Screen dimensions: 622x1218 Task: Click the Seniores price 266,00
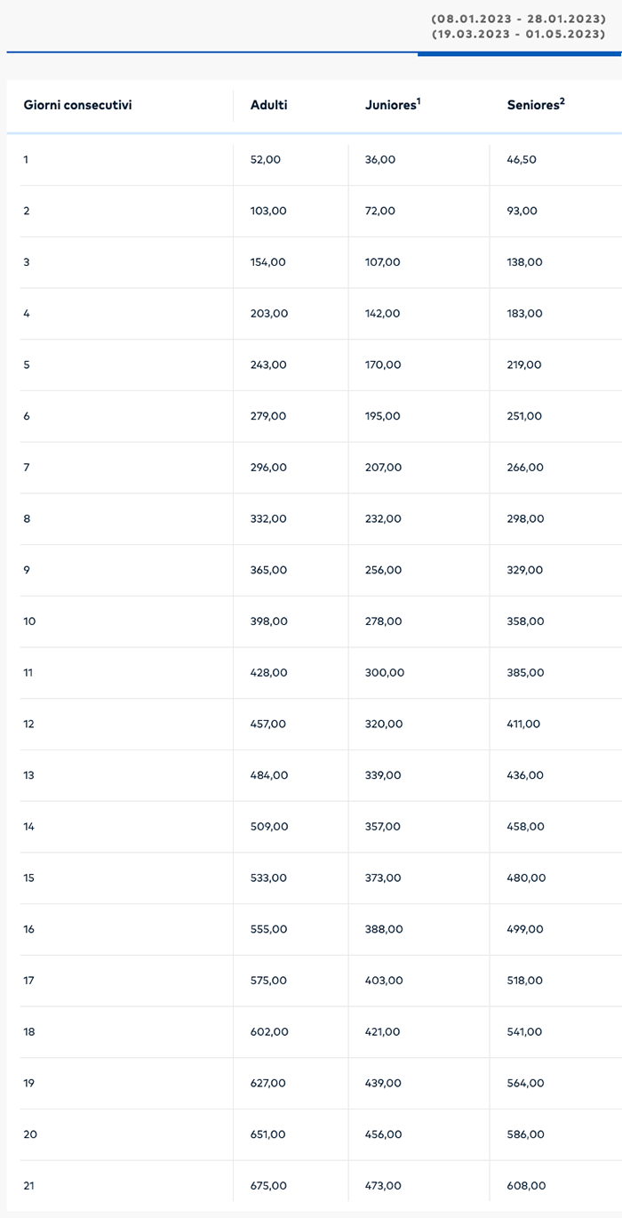point(524,468)
